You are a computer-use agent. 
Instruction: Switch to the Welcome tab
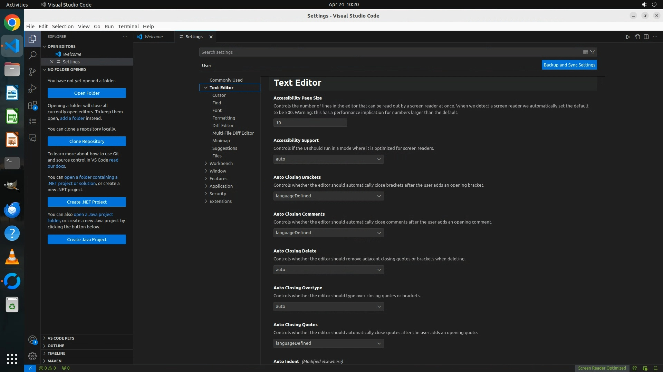click(153, 37)
